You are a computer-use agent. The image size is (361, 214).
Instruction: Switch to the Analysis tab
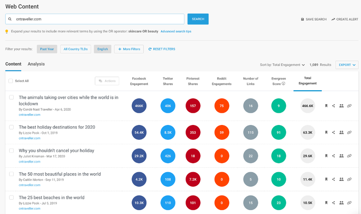pyautogui.click(x=36, y=64)
